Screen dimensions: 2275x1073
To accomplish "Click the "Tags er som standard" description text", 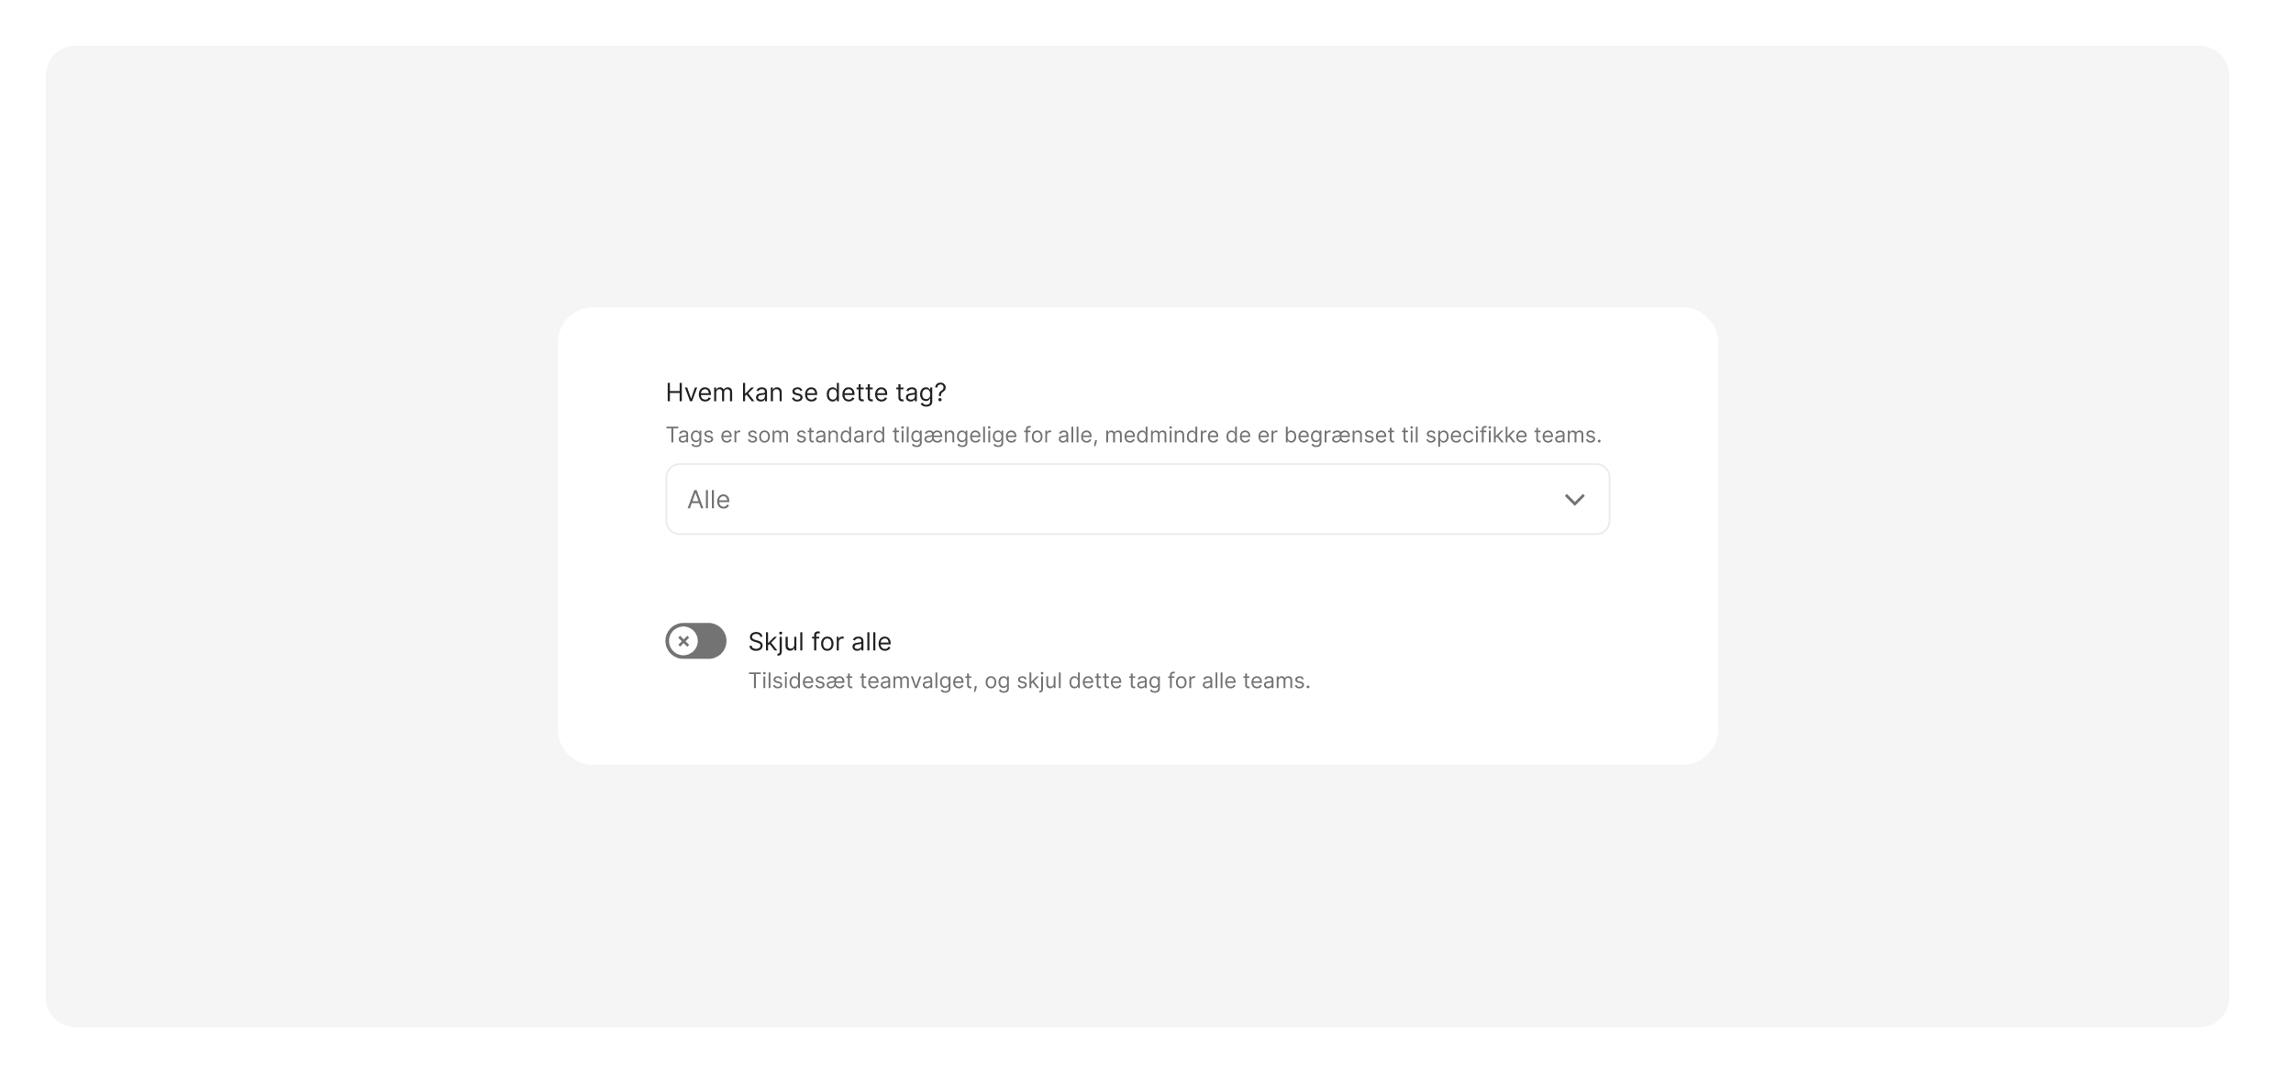I will point(1133,435).
